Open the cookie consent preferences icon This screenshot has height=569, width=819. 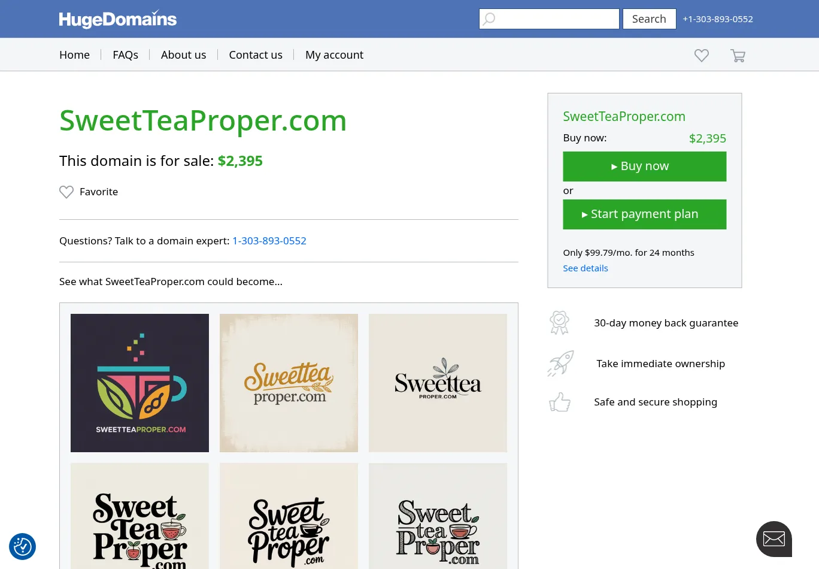(x=23, y=546)
